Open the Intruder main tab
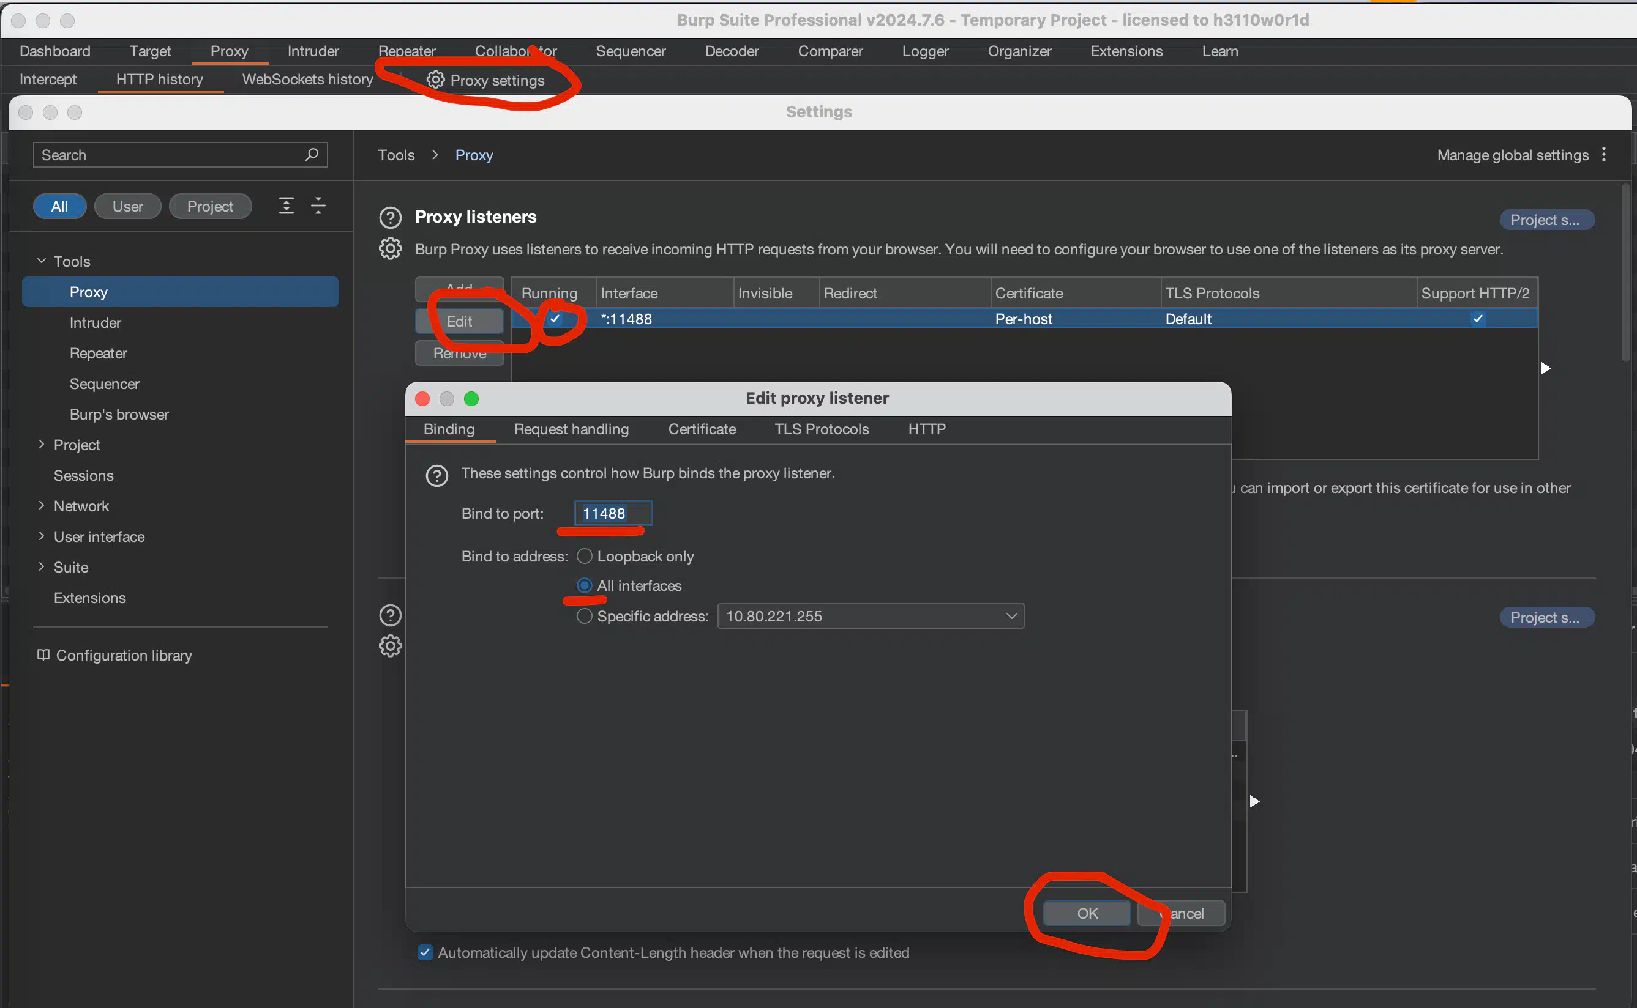1637x1008 pixels. tap(313, 51)
